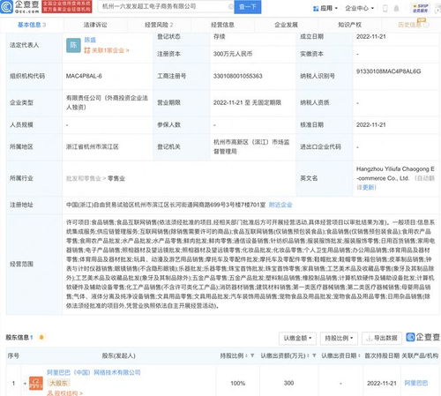441x396 pixels.
Task: Open the 阿里巴巴 related product link
Action: tap(416, 383)
